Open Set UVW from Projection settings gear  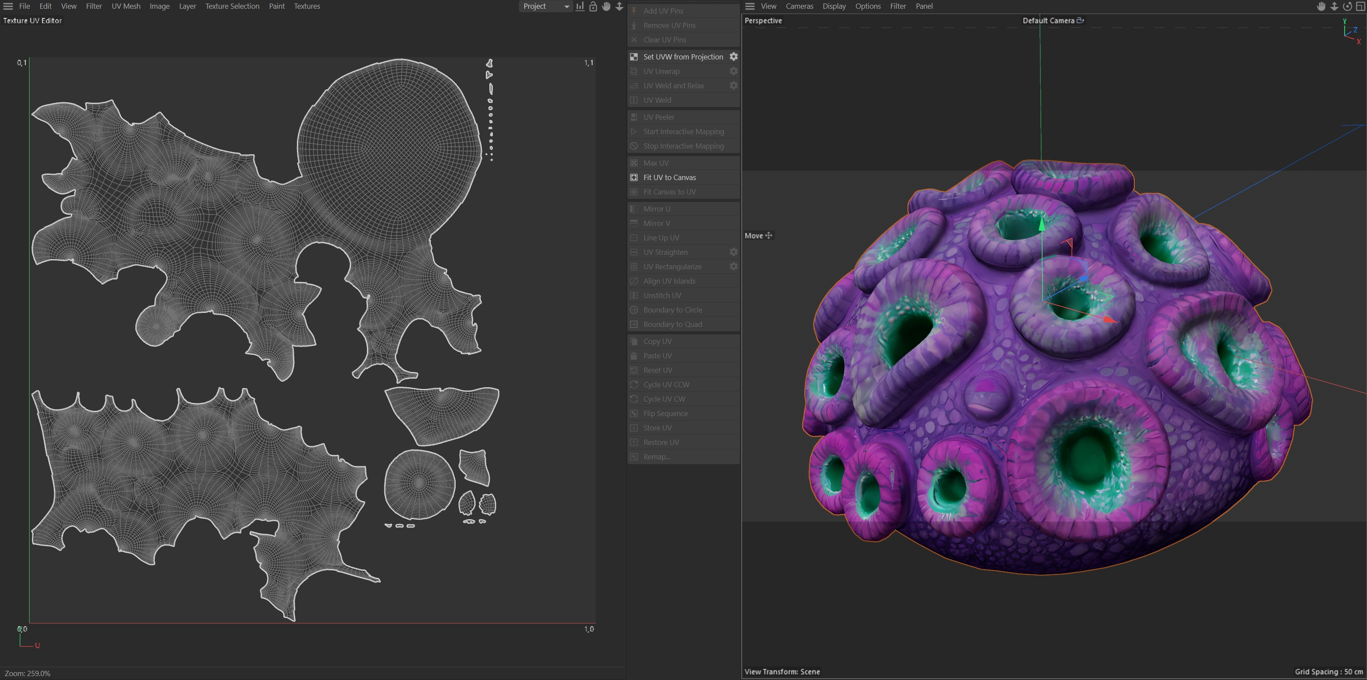(733, 57)
